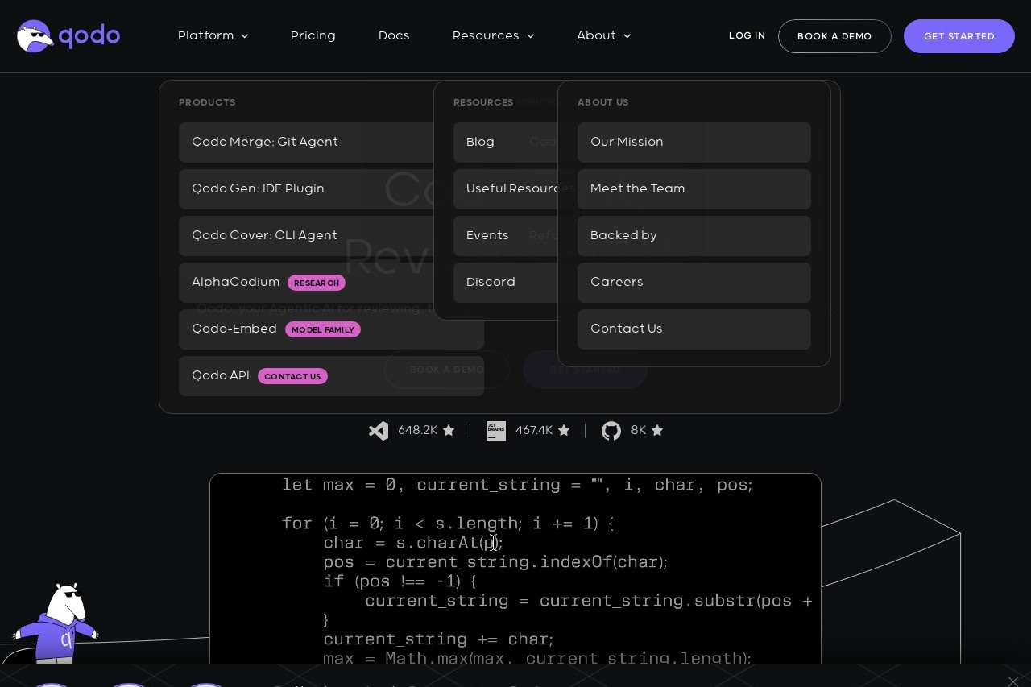
Task: Click Book a Demo in header
Action: point(834,36)
